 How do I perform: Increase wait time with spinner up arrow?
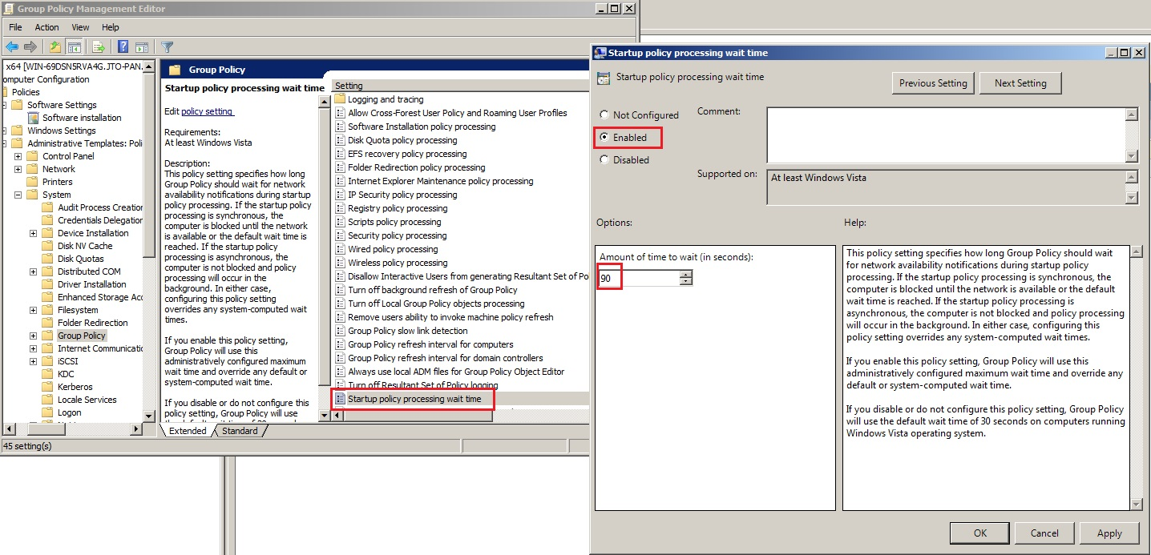[685, 274]
